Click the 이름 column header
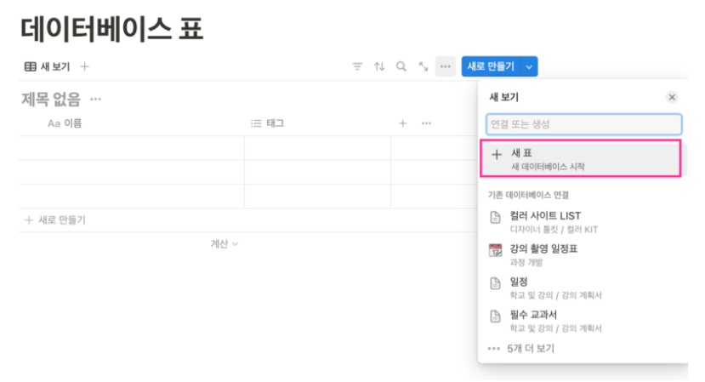Screen dimensions: 705x382 65,123
